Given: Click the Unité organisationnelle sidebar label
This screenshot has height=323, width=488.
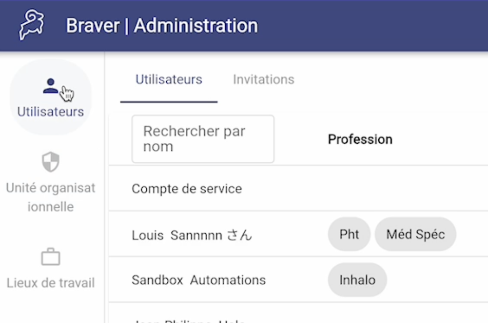Looking at the screenshot, I should point(50,197).
